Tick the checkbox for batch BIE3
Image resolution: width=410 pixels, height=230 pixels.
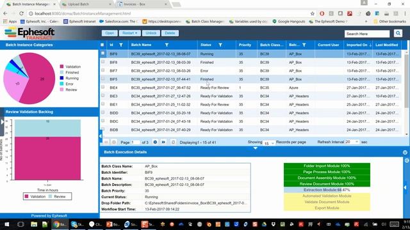tap(102, 95)
